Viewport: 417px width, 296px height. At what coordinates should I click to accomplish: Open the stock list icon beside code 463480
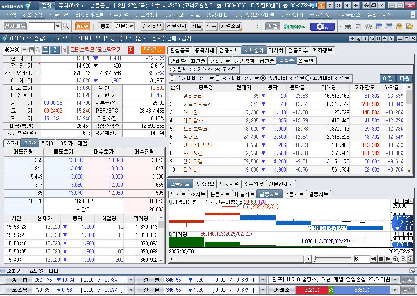(32, 50)
